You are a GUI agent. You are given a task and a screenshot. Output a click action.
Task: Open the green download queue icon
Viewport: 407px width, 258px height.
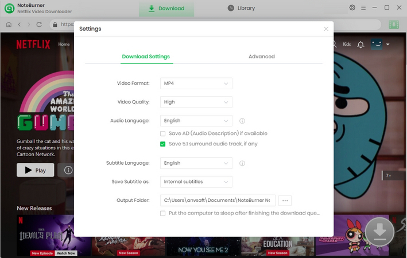click(x=394, y=25)
